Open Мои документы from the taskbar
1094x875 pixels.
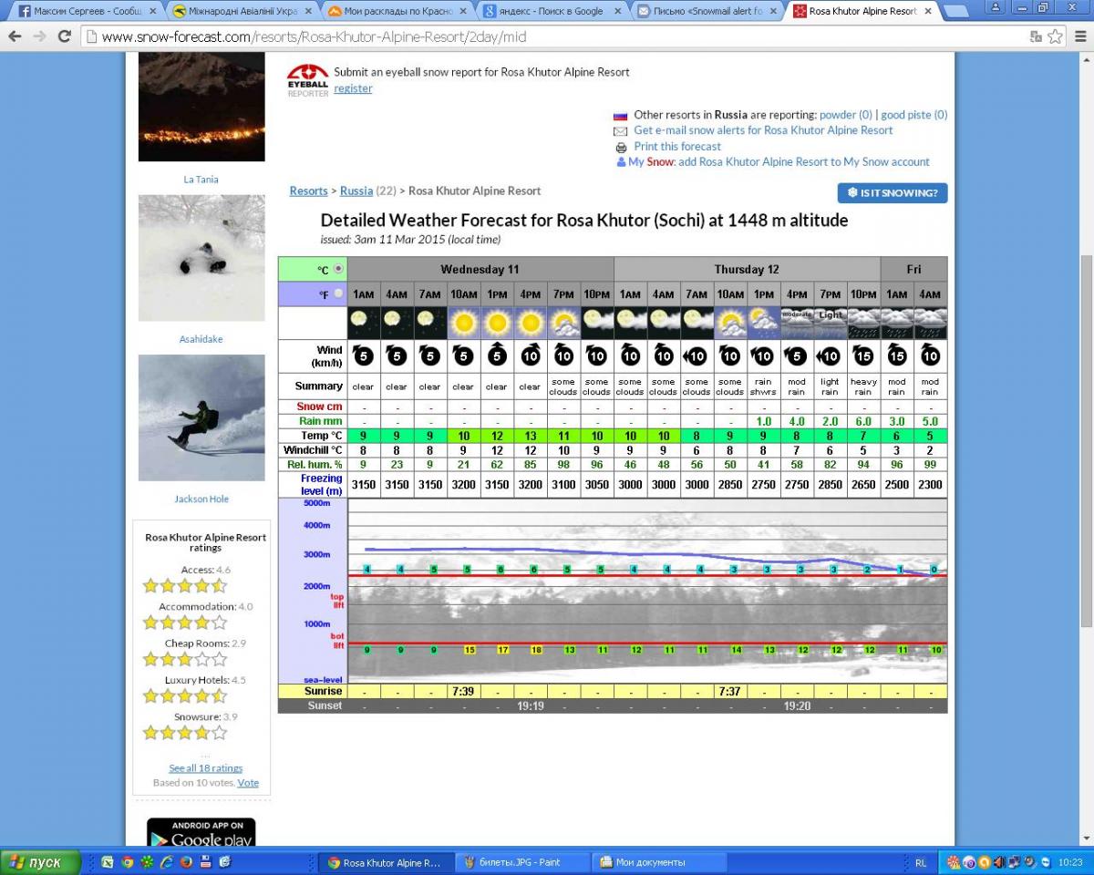pyautogui.click(x=660, y=862)
